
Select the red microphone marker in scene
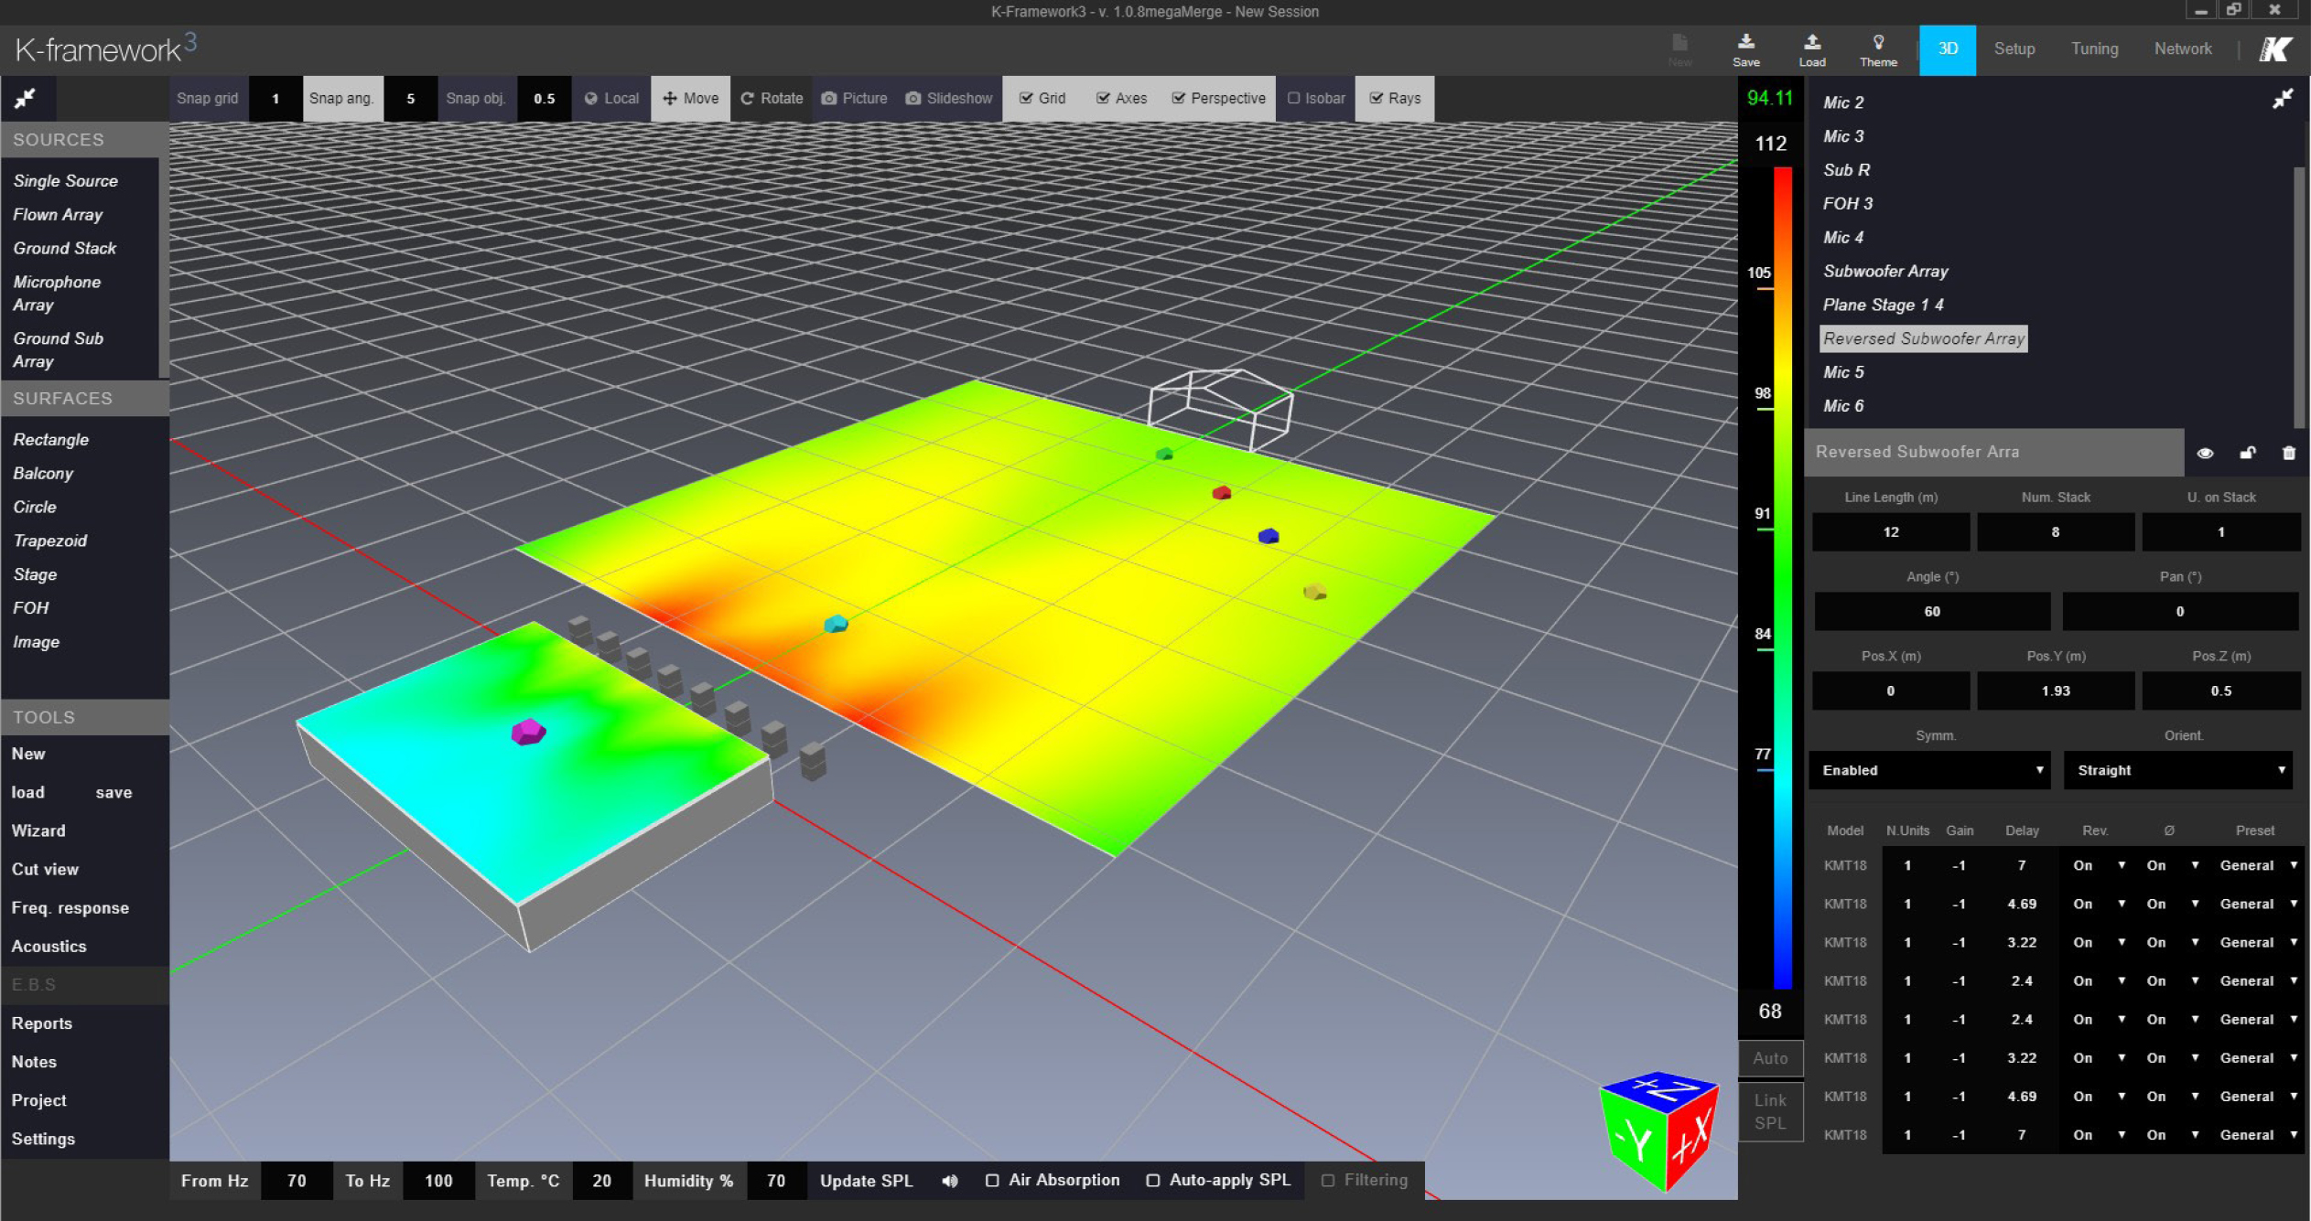[1221, 493]
